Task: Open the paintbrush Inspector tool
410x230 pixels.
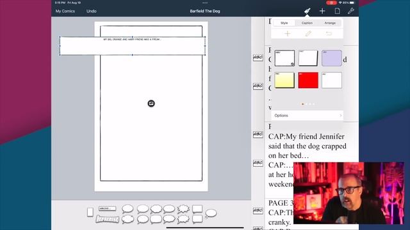Action: click(x=307, y=11)
